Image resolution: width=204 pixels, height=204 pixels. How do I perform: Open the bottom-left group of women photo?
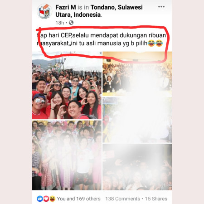click(x=67, y=155)
